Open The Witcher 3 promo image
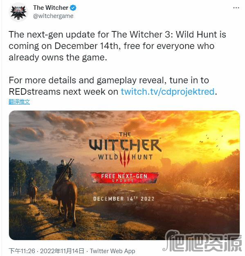Image resolution: width=245 pixels, height=256 pixels. point(124,175)
